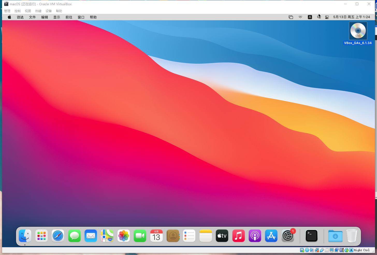Screen dimensions: 377x255
Task: Click the USB devices icon in VirtualBox status bar
Action: coord(322,250)
